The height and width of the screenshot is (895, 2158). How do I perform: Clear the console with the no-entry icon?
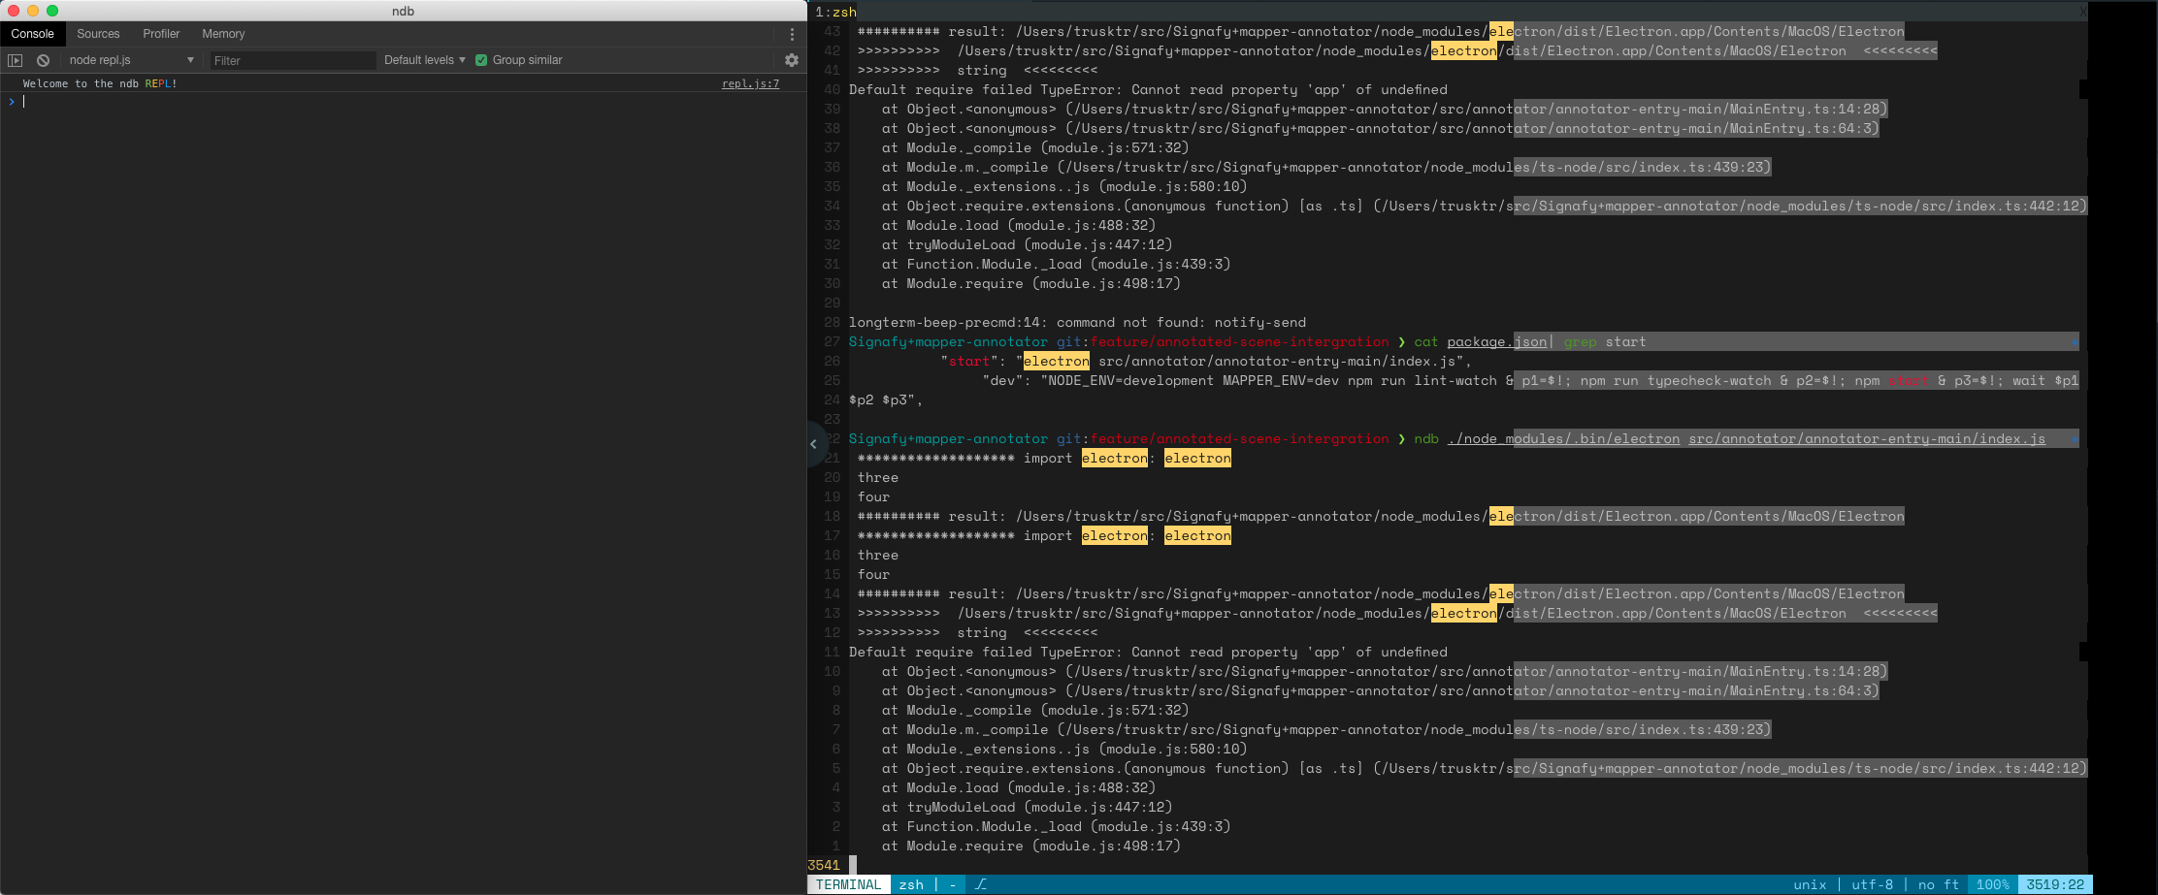[x=43, y=60]
